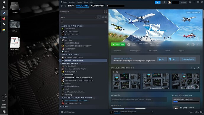
Task: Show previous items in Spielzusammenfassung
Action: point(191,68)
